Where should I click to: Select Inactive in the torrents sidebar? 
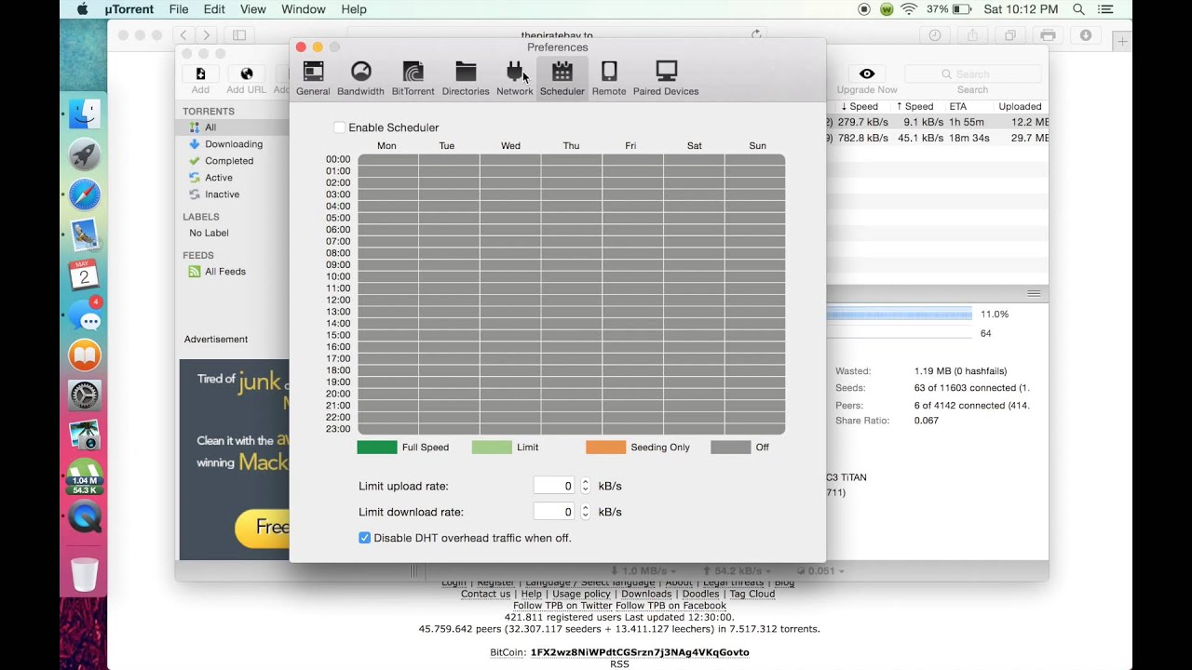[222, 194]
